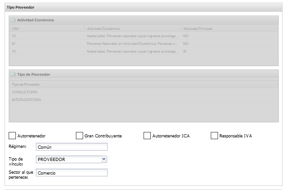The height and width of the screenshot is (190, 288).
Task: Select the CONSULTORÍA provider type row
Action: (143, 92)
